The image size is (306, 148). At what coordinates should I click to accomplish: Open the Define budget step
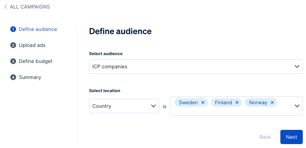click(36, 62)
